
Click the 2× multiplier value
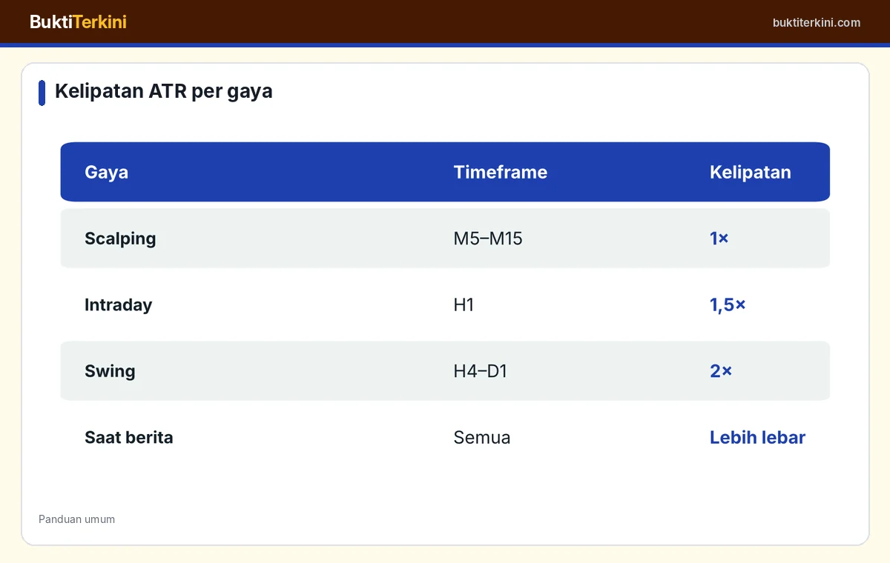721,371
